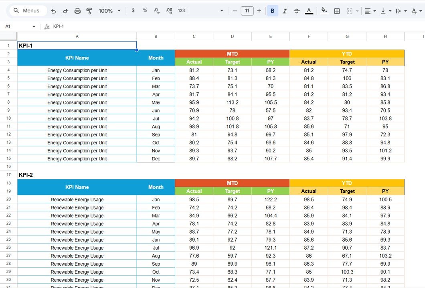Open the fill color picker
Viewport: 425px width, 288px height.
pos(324,11)
